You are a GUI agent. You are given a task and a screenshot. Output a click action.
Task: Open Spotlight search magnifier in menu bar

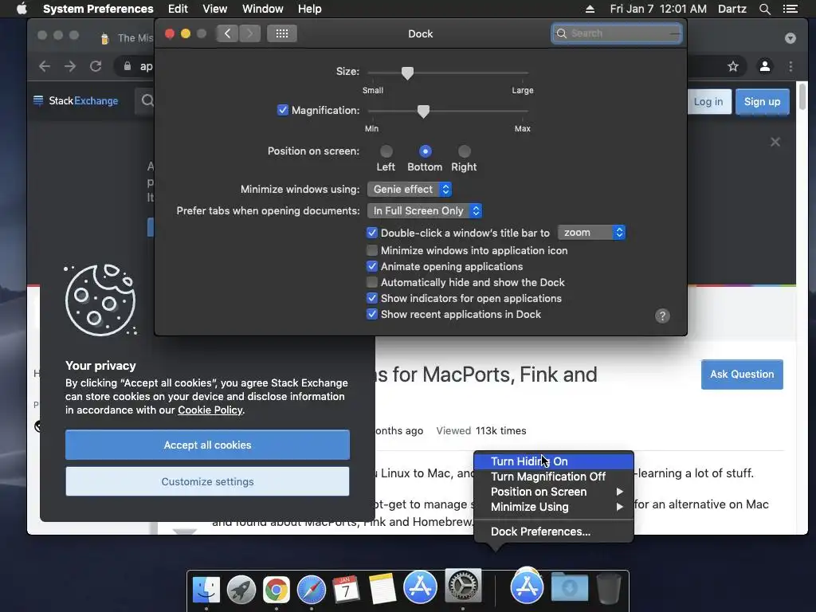click(764, 9)
